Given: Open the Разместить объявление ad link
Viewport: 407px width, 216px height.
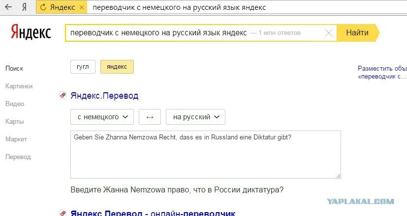Looking at the screenshot, I should [382, 72].
